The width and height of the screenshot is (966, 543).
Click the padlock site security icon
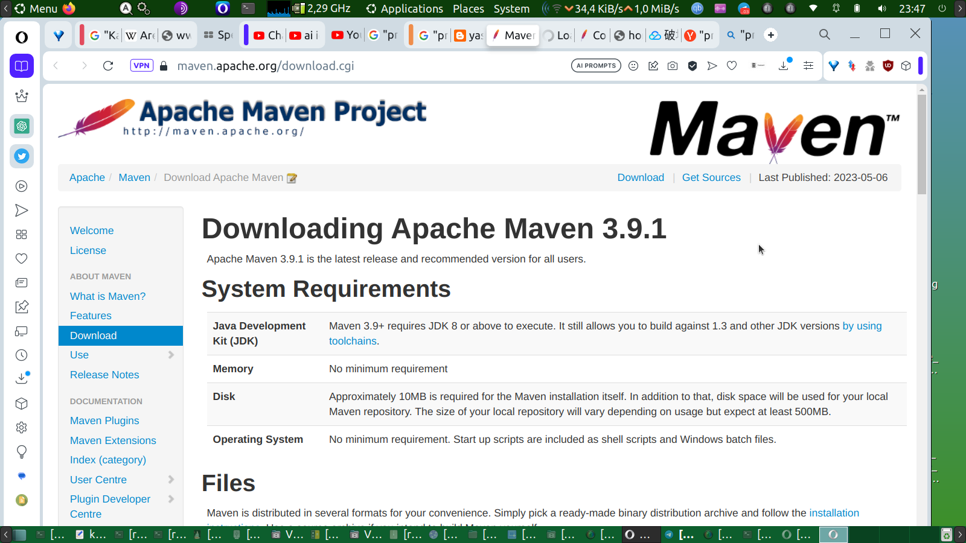pyautogui.click(x=164, y=66)
